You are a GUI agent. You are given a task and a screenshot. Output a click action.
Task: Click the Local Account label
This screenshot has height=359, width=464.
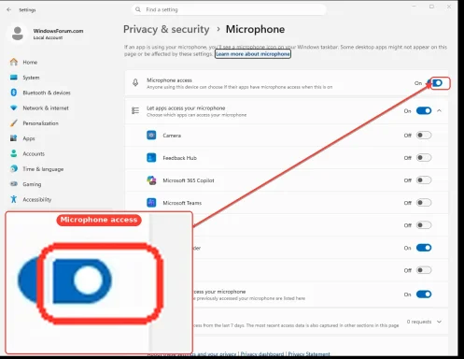click(x=48, y=37)
